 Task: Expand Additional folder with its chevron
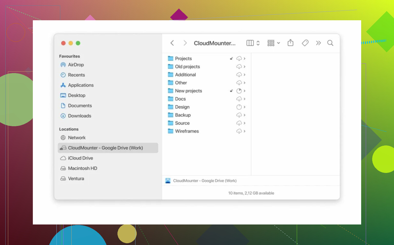(x=244, y=75)
